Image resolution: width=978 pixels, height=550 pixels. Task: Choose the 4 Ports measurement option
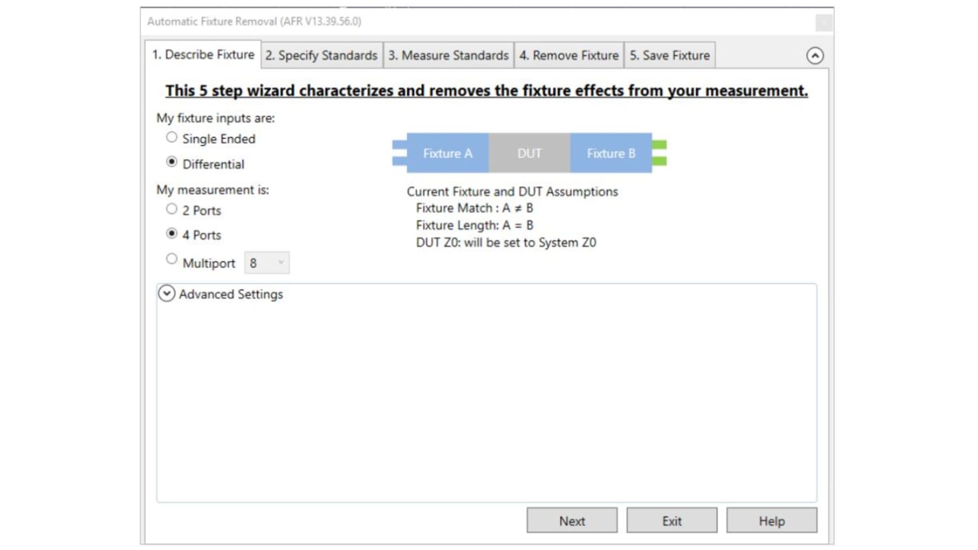coord(171,234)
